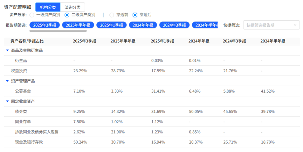Switch to the 机构分类 tab

click(48, 7)
